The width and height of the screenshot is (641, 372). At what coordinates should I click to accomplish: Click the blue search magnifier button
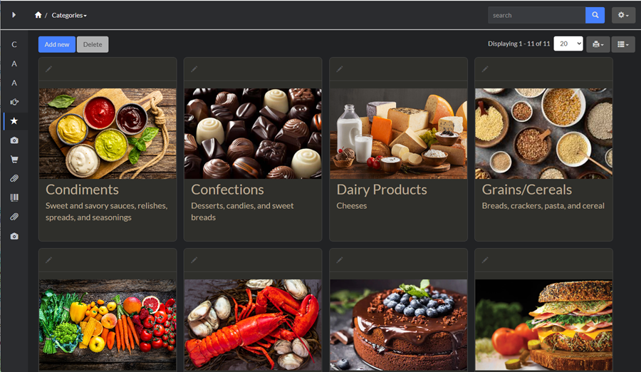[x=595, y=15]
